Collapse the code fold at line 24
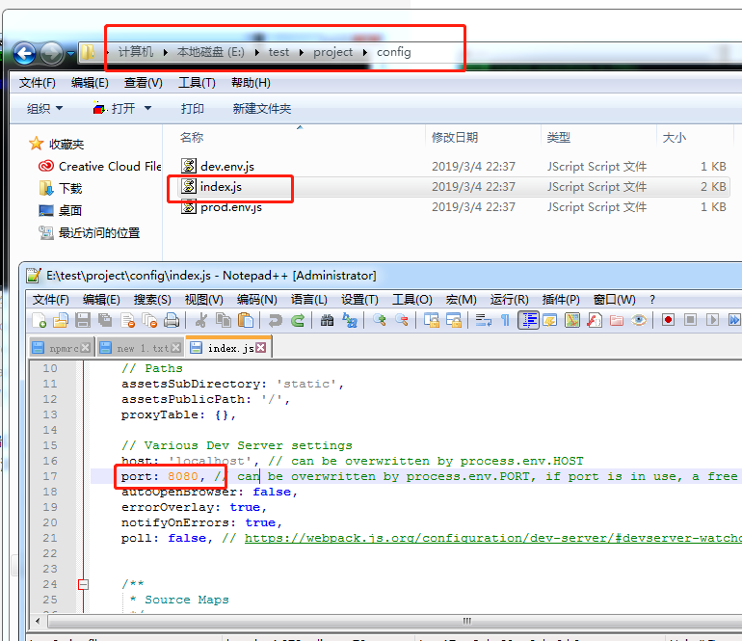Viewport: 742px width, 641px height. pyautogui.click(x=83, y=585)
